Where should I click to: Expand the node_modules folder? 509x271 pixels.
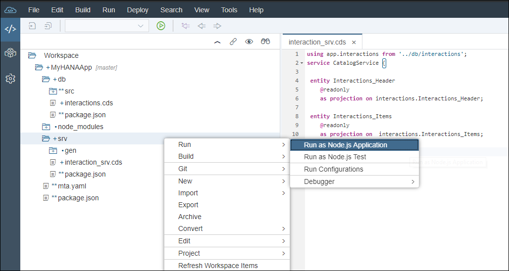(x=46, y=127)
